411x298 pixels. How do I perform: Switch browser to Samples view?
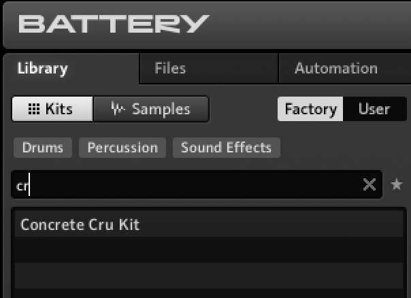(150, 109)
